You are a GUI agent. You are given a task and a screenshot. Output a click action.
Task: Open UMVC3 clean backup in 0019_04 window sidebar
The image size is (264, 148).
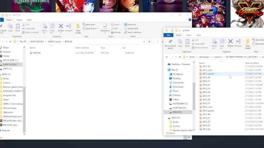13,104
